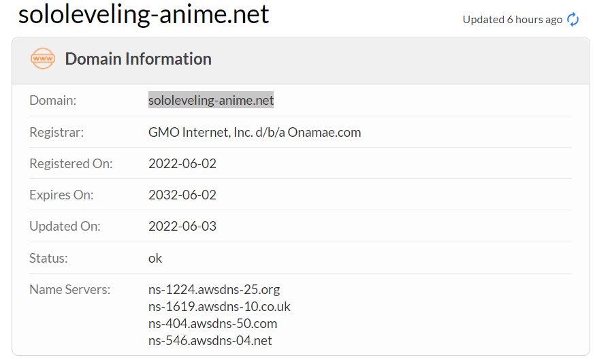Click the orange www globe icon
This screenshot has height=360, width=595.
click(x=42, y=59)
